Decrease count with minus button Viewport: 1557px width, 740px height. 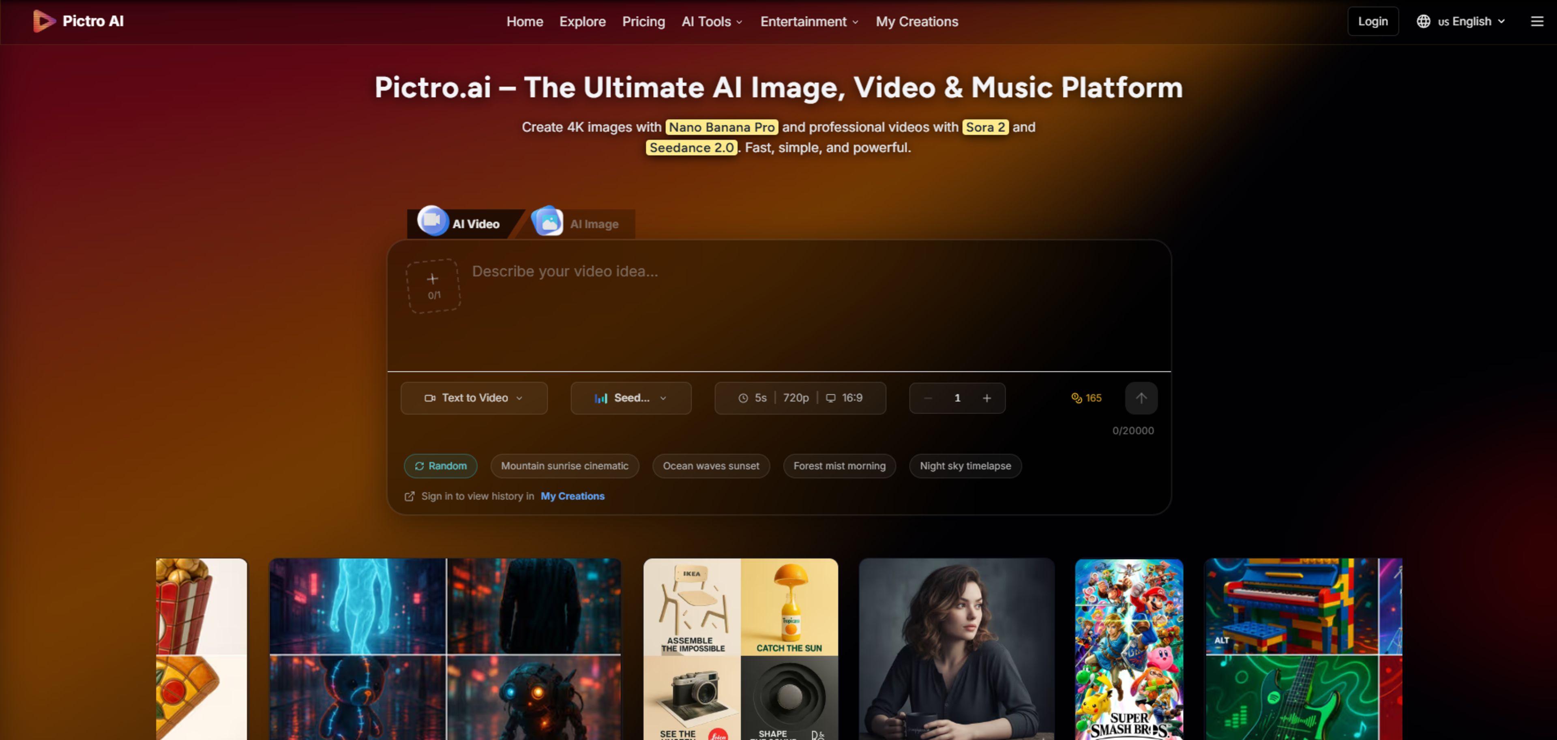pos(928,399)
